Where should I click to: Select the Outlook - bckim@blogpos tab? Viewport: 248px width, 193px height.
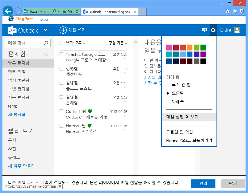109,12
